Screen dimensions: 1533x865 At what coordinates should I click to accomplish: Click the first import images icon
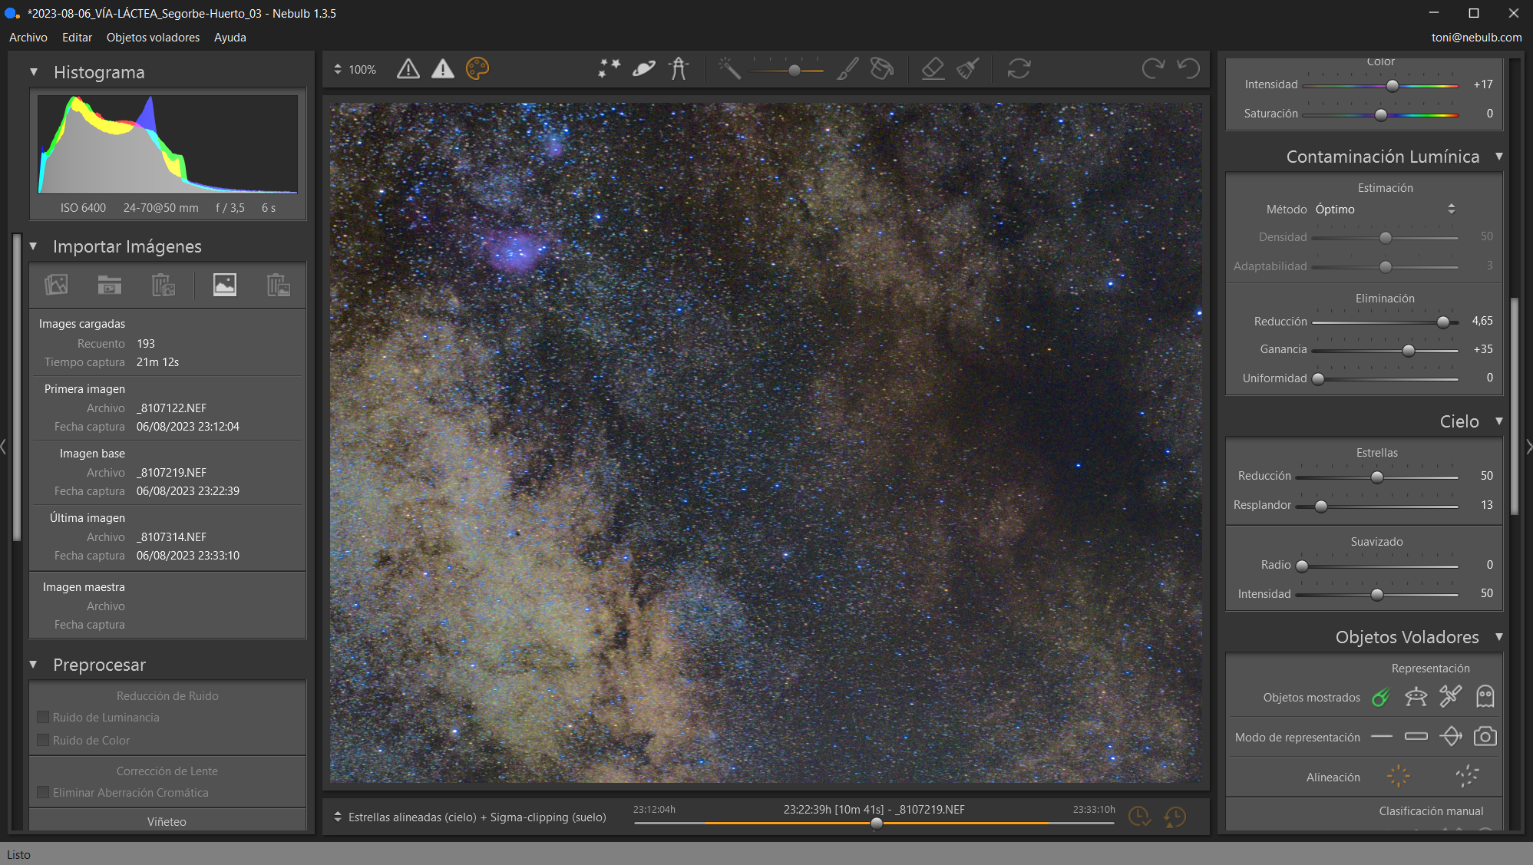tap(56, 285)
